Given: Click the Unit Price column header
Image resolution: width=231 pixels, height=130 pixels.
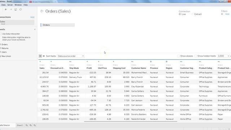Looking at the screenshot, I should (103, 68).
